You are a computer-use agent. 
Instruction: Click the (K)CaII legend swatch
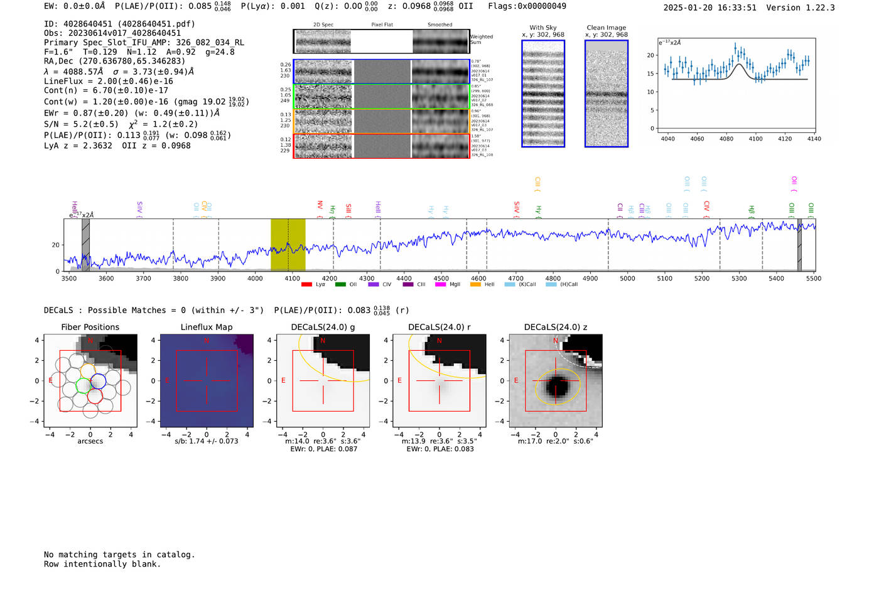pyautogui.click(x=510, y=284)
